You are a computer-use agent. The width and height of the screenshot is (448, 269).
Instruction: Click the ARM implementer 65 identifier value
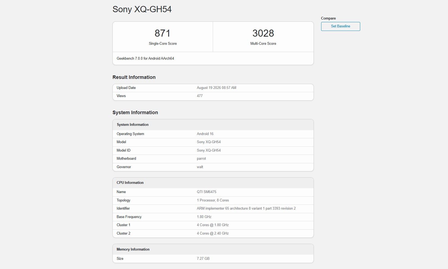[246, 209]
